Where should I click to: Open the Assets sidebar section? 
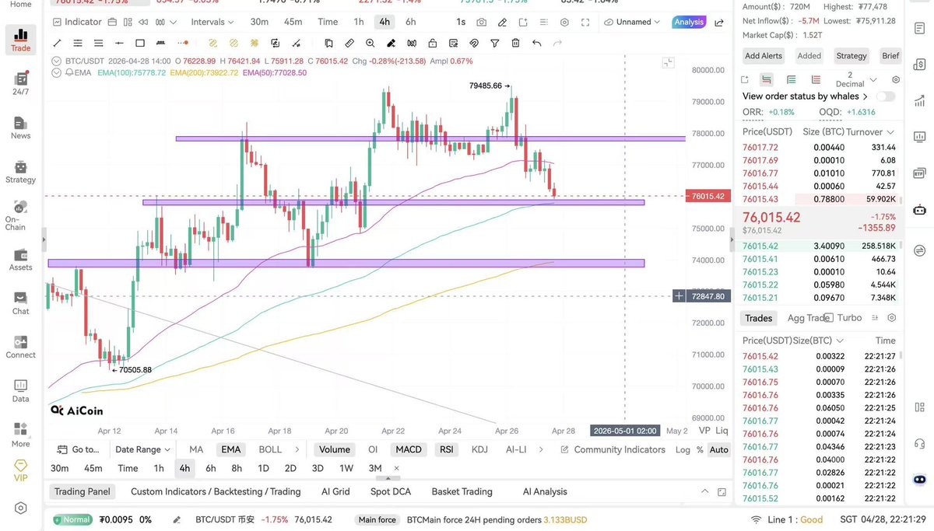[21, 260]
